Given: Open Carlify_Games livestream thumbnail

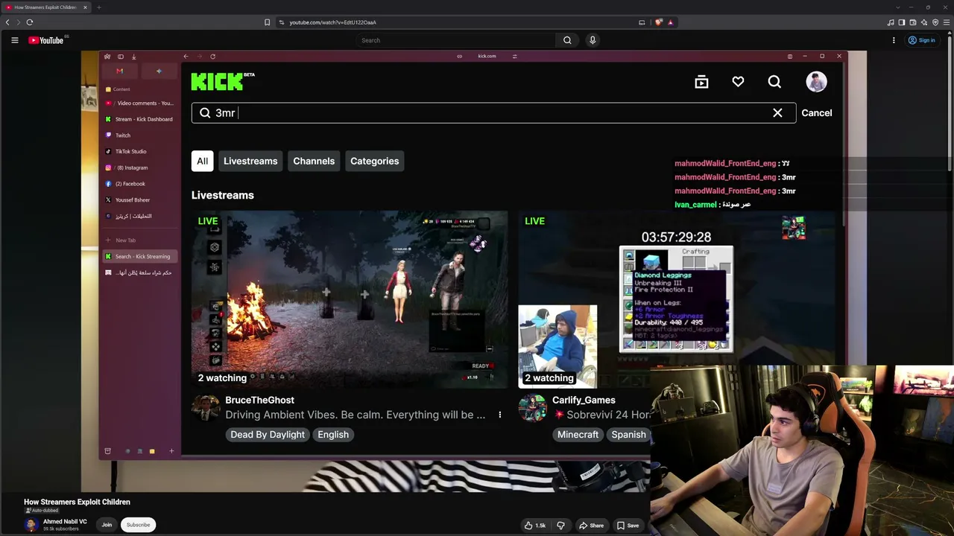Looking at the screenshot, I should (677, 299).
